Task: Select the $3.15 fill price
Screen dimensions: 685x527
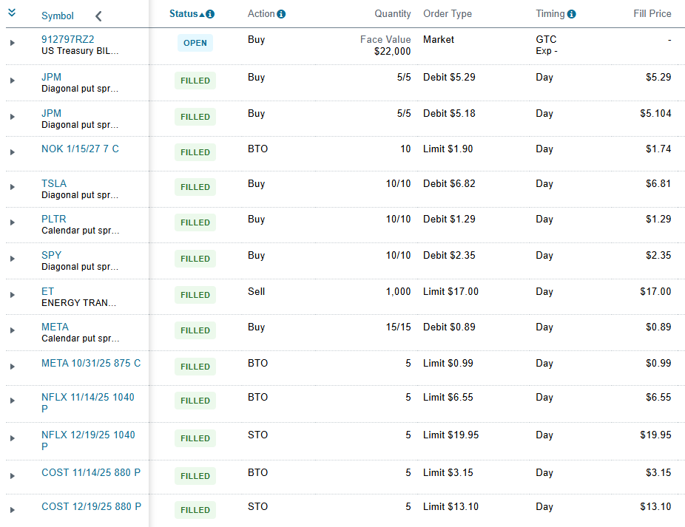Action: [658, 472]
